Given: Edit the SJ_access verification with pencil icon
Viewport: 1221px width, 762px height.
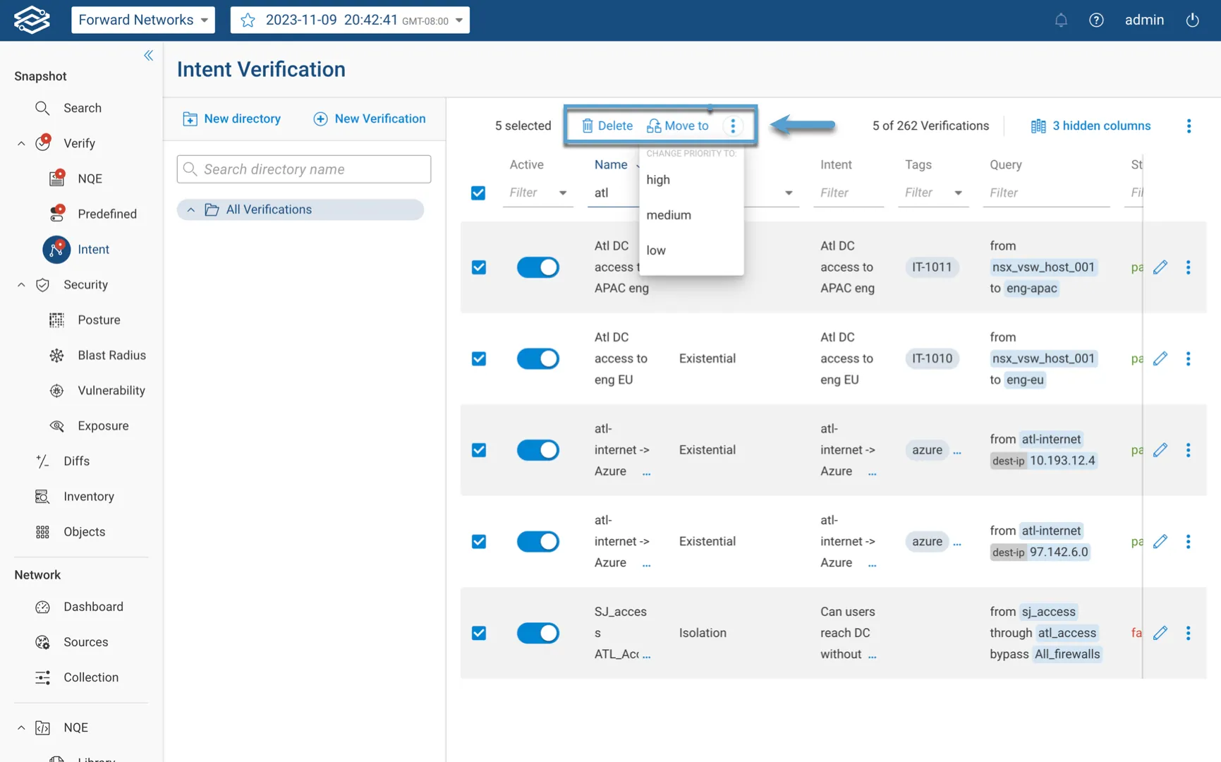Looking at the screenshot, I should click(x=1160, y=633).
